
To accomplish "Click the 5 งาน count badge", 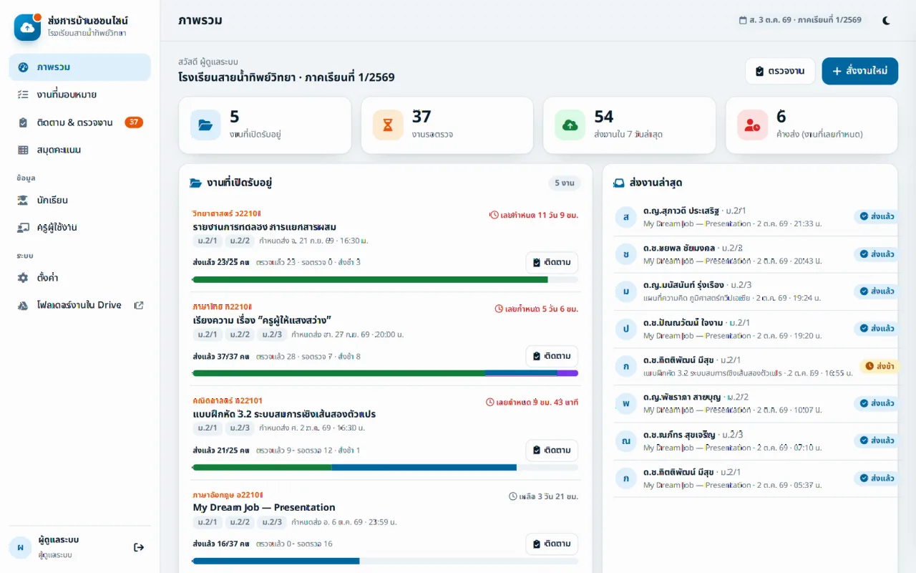I will 565,183.
